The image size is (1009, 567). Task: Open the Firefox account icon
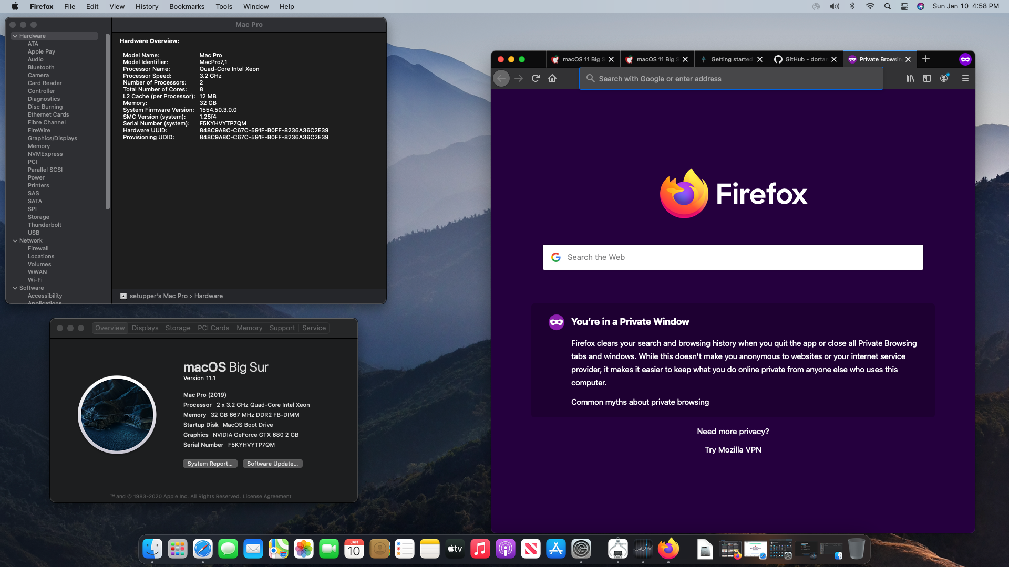point(944,78)
